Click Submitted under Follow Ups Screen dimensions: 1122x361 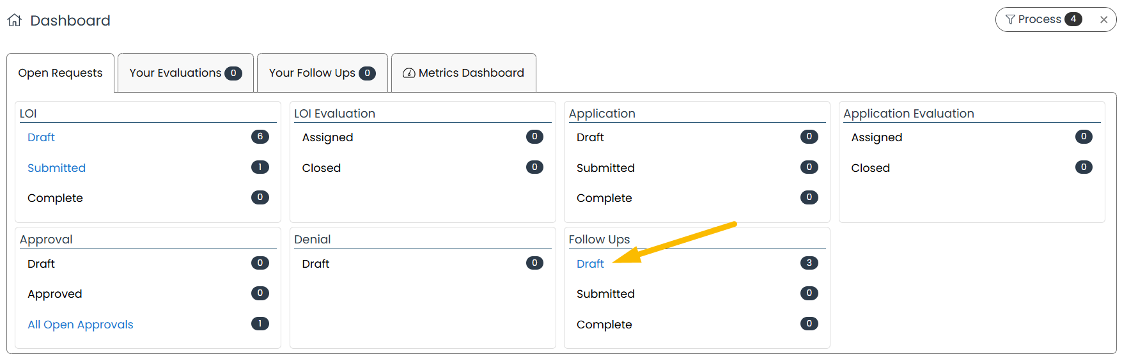click(x=605, y=294)
